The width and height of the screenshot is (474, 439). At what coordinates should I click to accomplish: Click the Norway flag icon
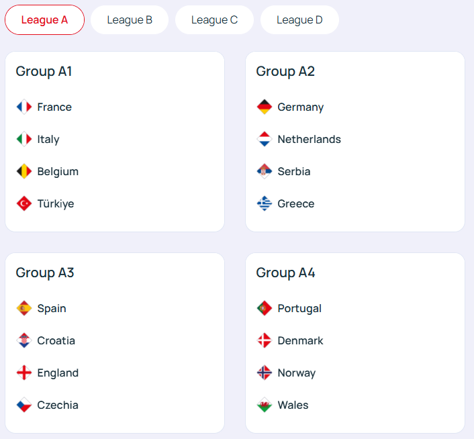coord(265,373)
